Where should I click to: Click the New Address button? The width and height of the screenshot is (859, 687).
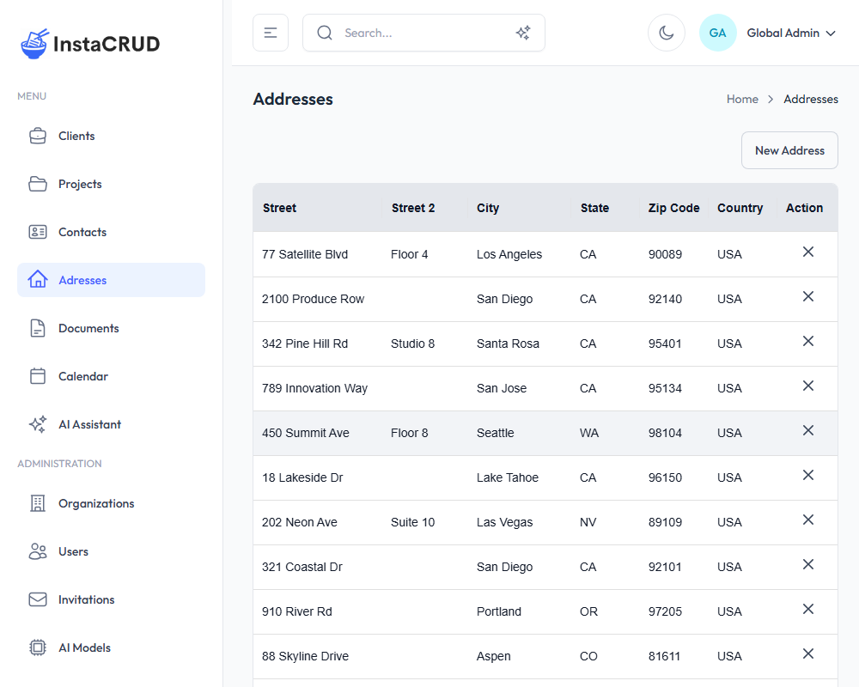pos(789,150)
